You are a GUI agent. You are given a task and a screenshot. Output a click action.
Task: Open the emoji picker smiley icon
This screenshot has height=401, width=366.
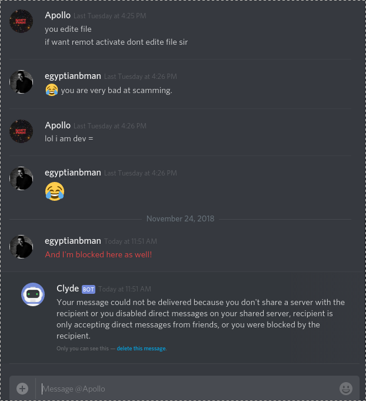pyautogui.click(x=346, y=389)
